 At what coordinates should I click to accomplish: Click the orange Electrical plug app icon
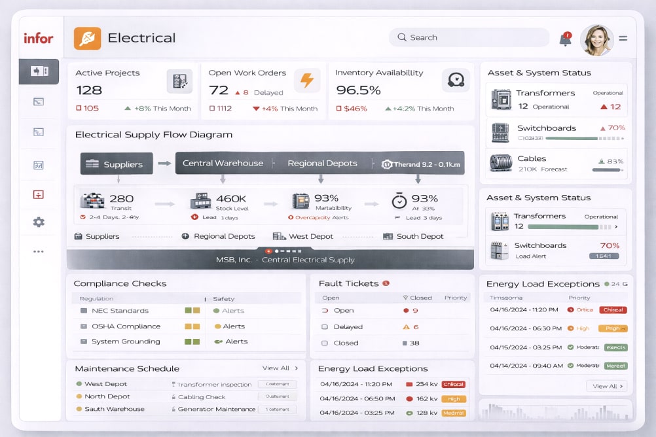tap(87, 38)
